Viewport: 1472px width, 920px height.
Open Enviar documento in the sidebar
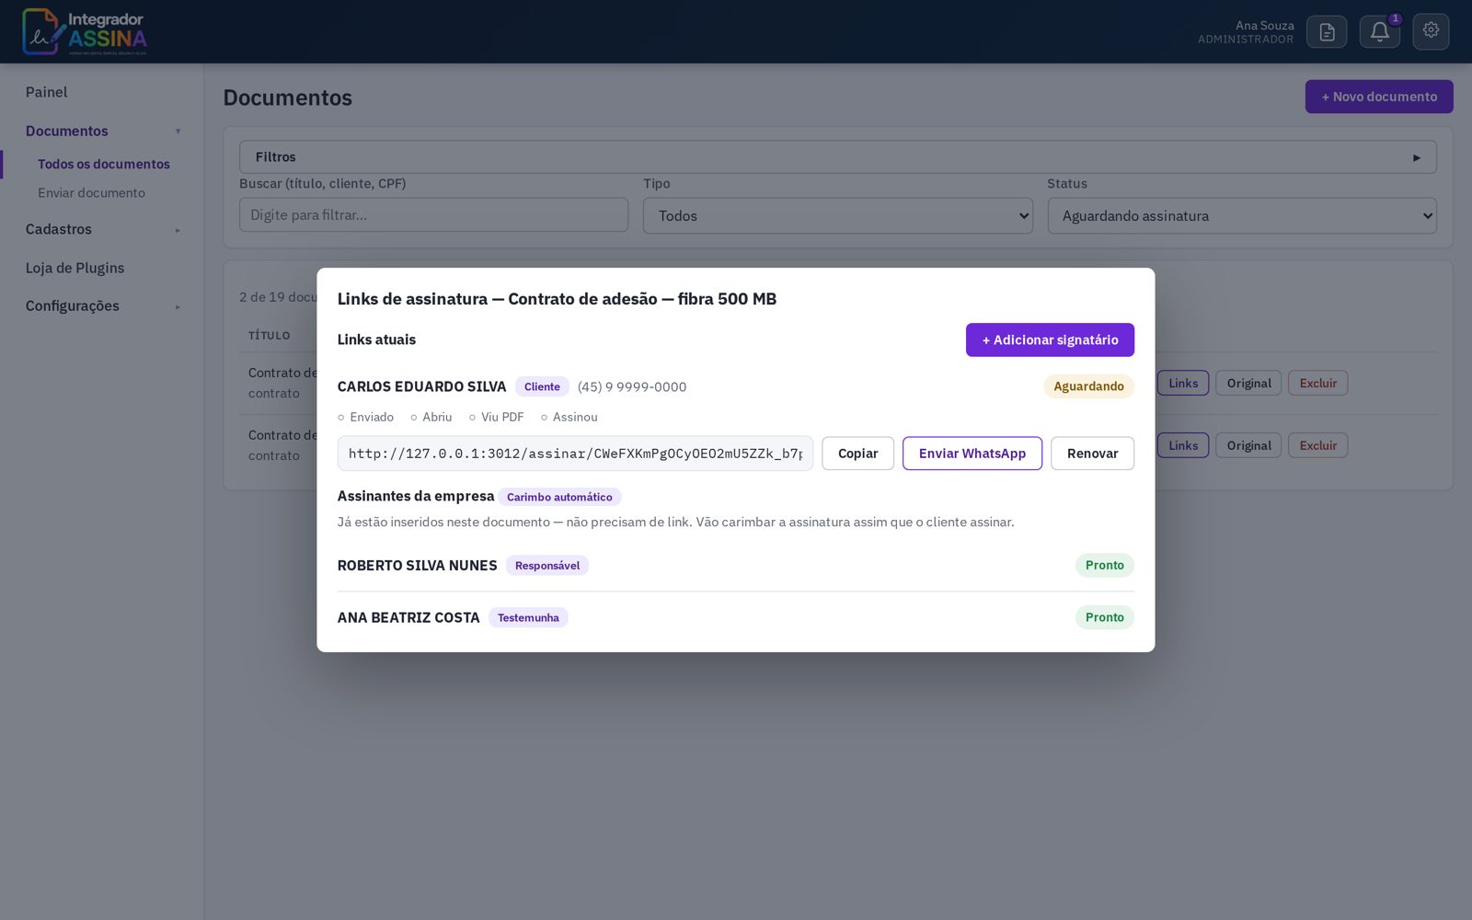(x=91, y=192)
